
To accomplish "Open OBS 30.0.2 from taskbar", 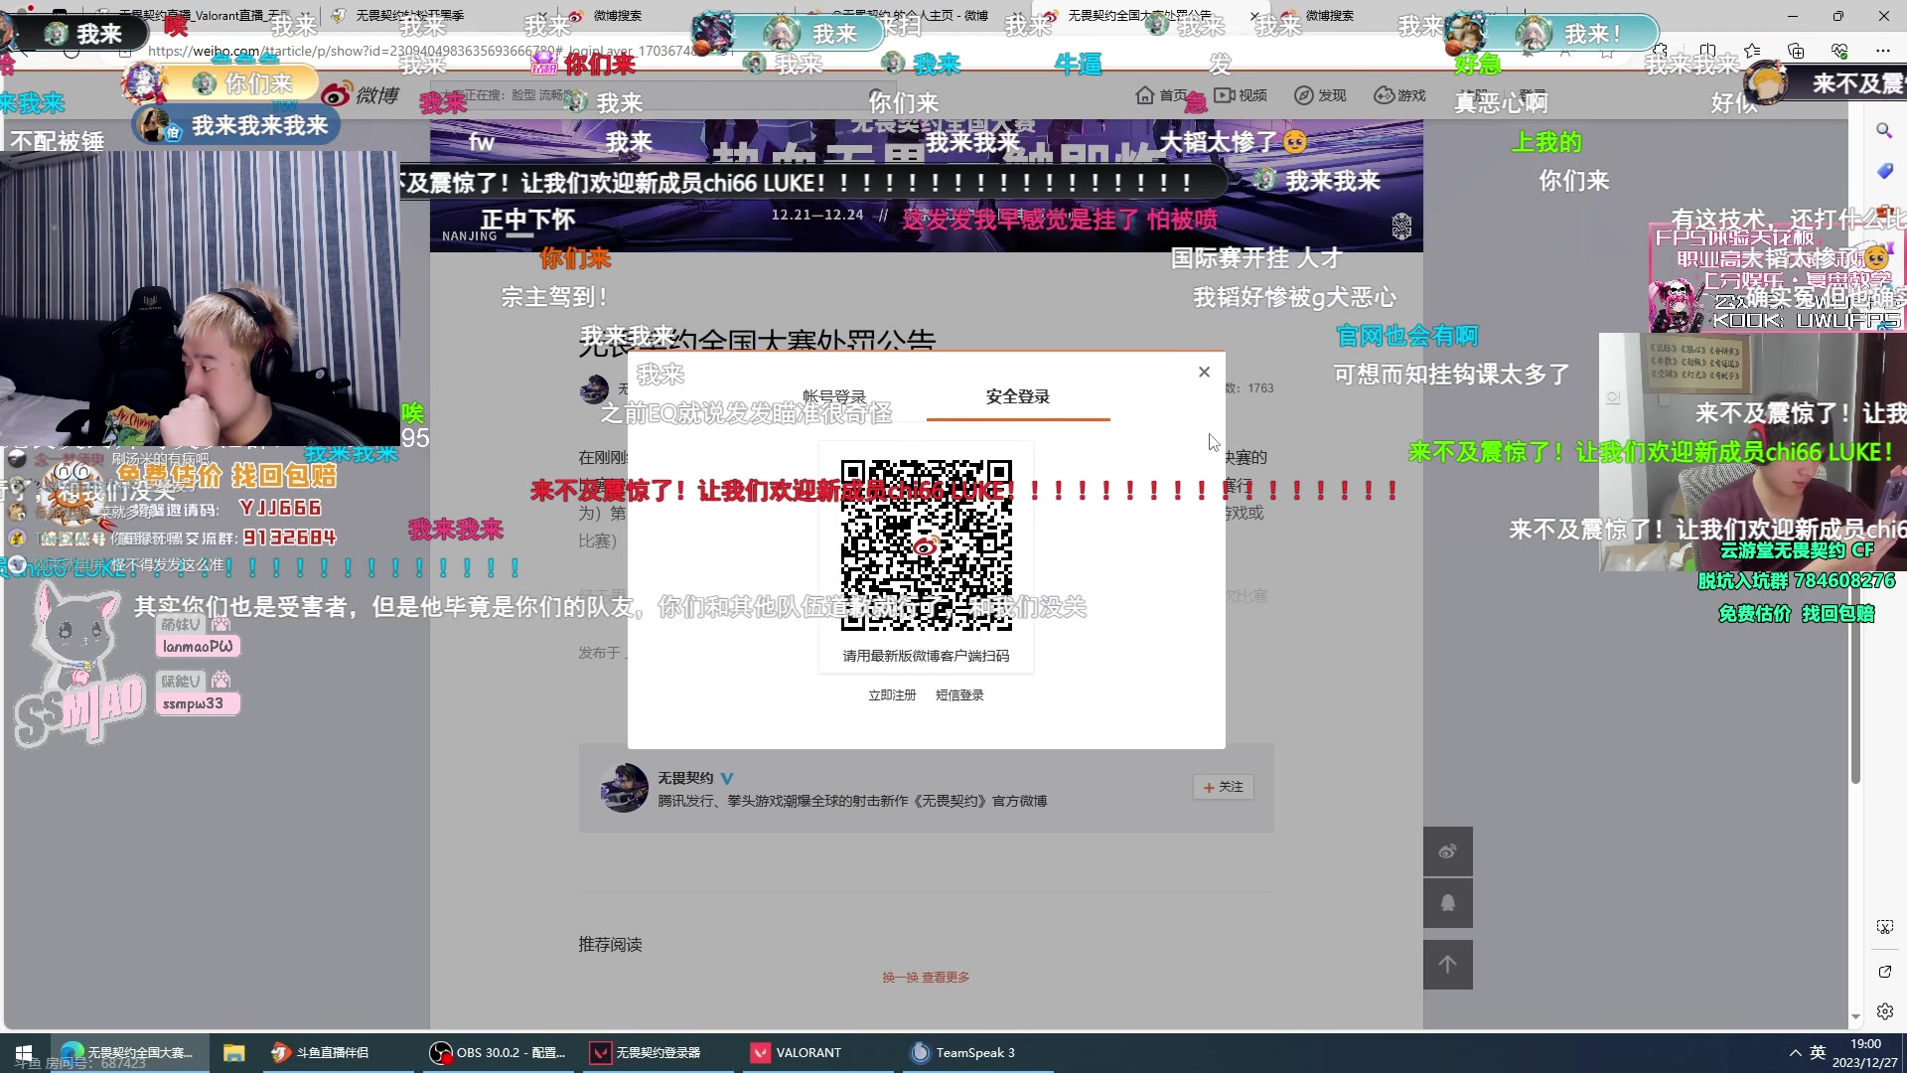I will point(497,1052).
